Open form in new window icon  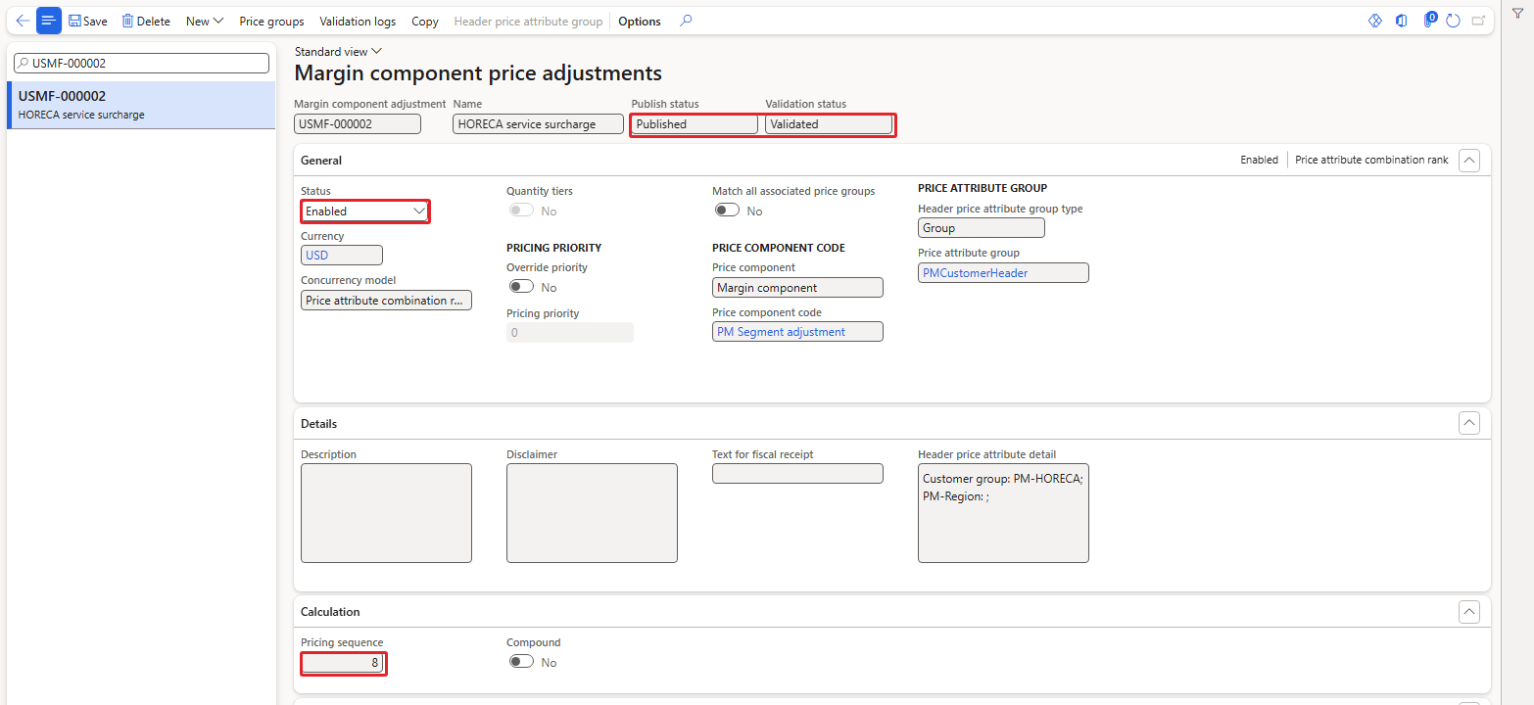click(1479, 21)
